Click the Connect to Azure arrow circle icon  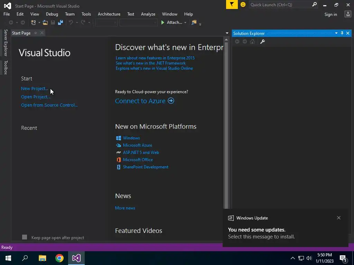click(171, 101)
